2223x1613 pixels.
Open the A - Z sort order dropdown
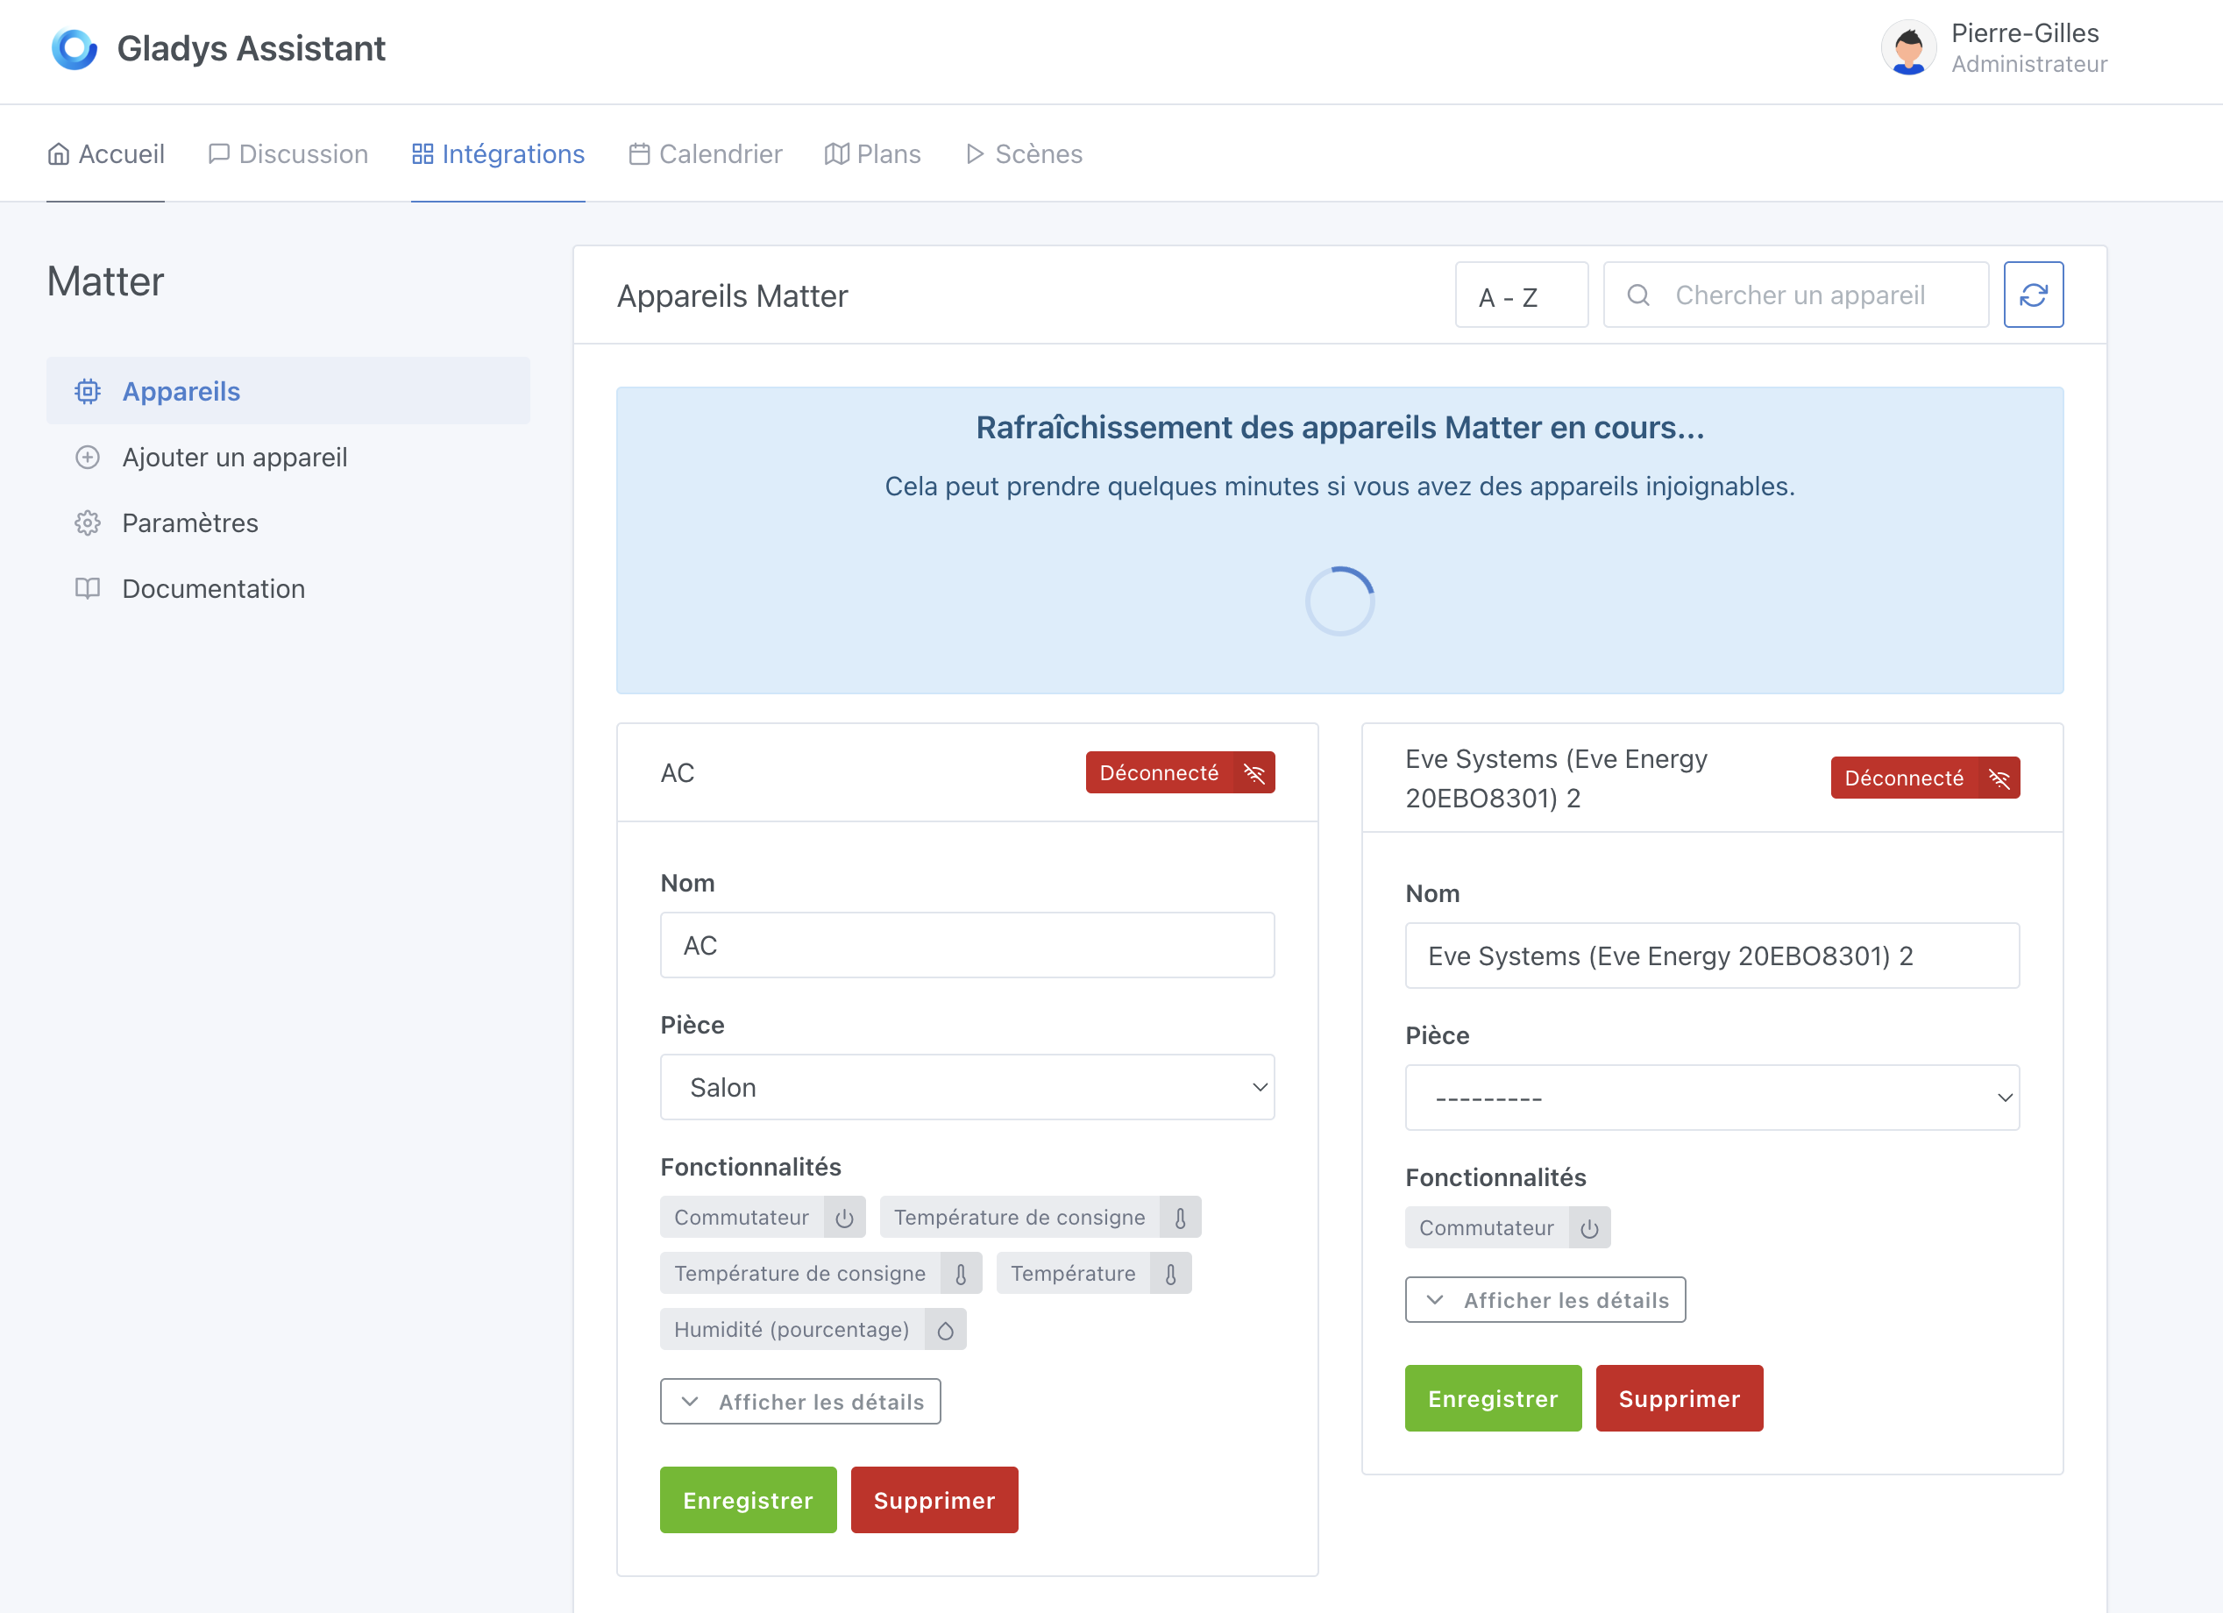tap(1521, 295)
